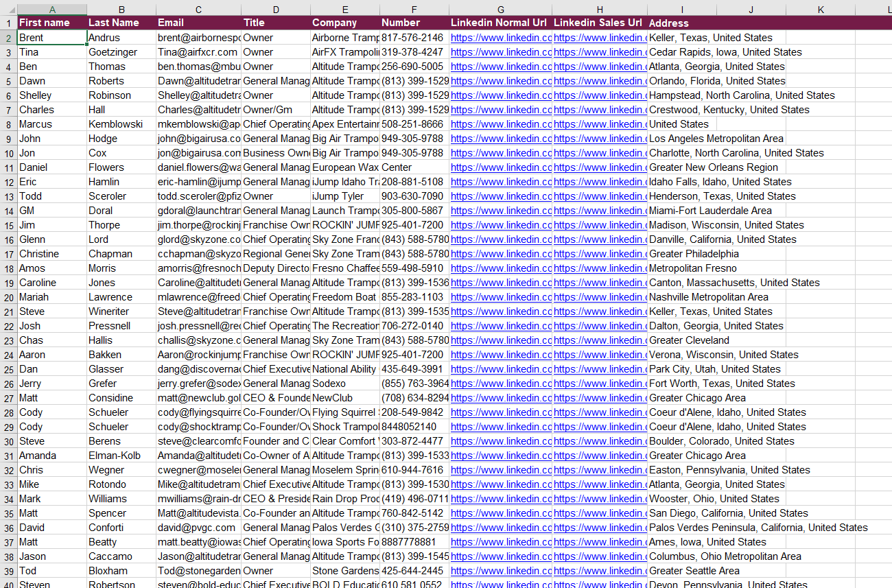Viewport: 892px width, 588px height.
Task: Select 'Los Angeles Metropolitan Area' address cell
Action: [716, 139]
